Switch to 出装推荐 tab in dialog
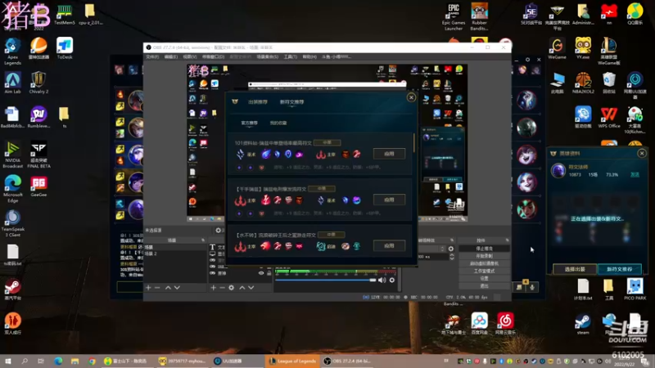This screenshot has width=655, height=368. tap(258, 101)
